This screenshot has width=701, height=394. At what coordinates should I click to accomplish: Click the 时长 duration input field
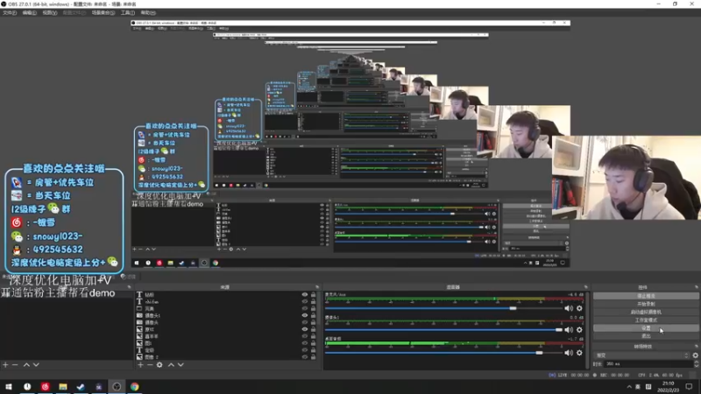pos(648,364)
